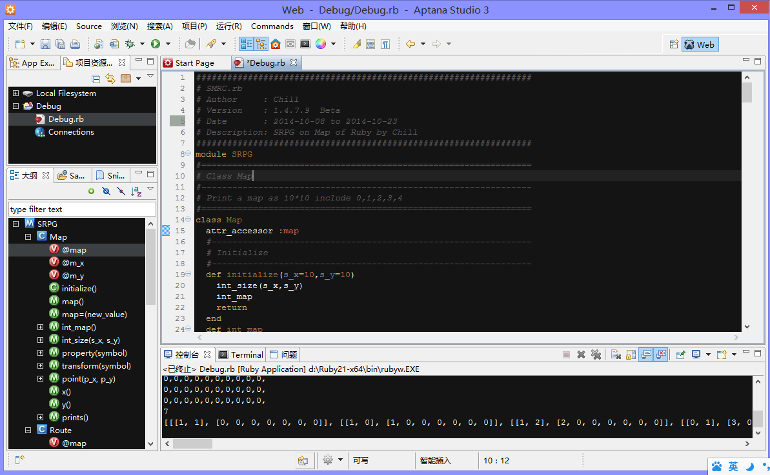Clear the console output

(x=616, y=354)
